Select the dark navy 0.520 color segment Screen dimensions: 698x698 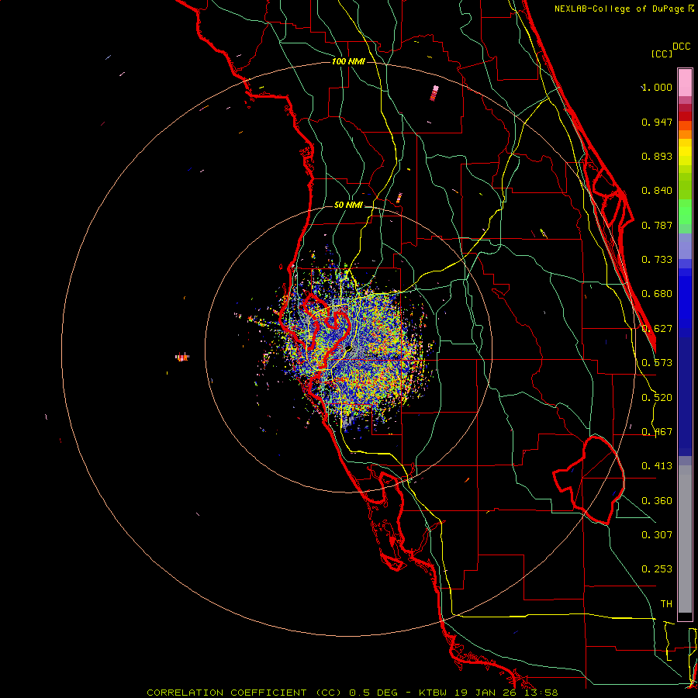coord(685,396)
